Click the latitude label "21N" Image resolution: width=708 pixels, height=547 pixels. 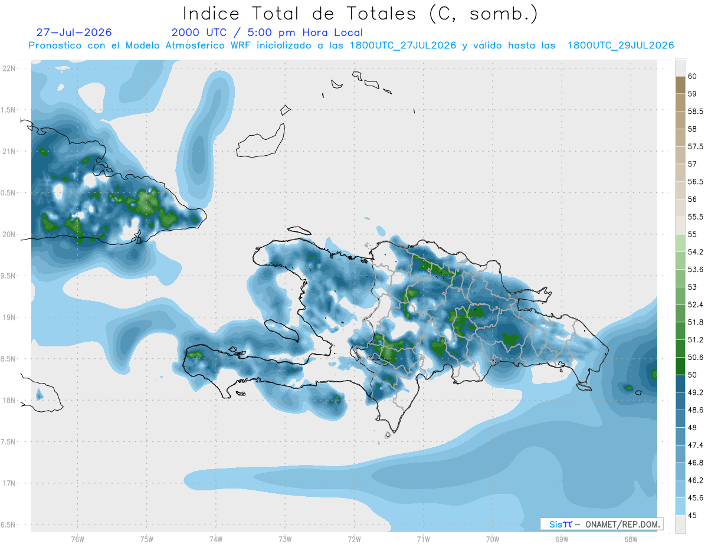(9, 151)
